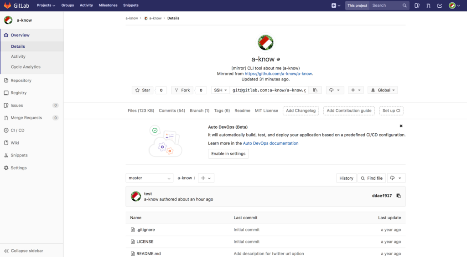The image size is (467, 257).
Task: Open Snippets in top navbar
Action: pyautogui.click(x=131, y=5)
